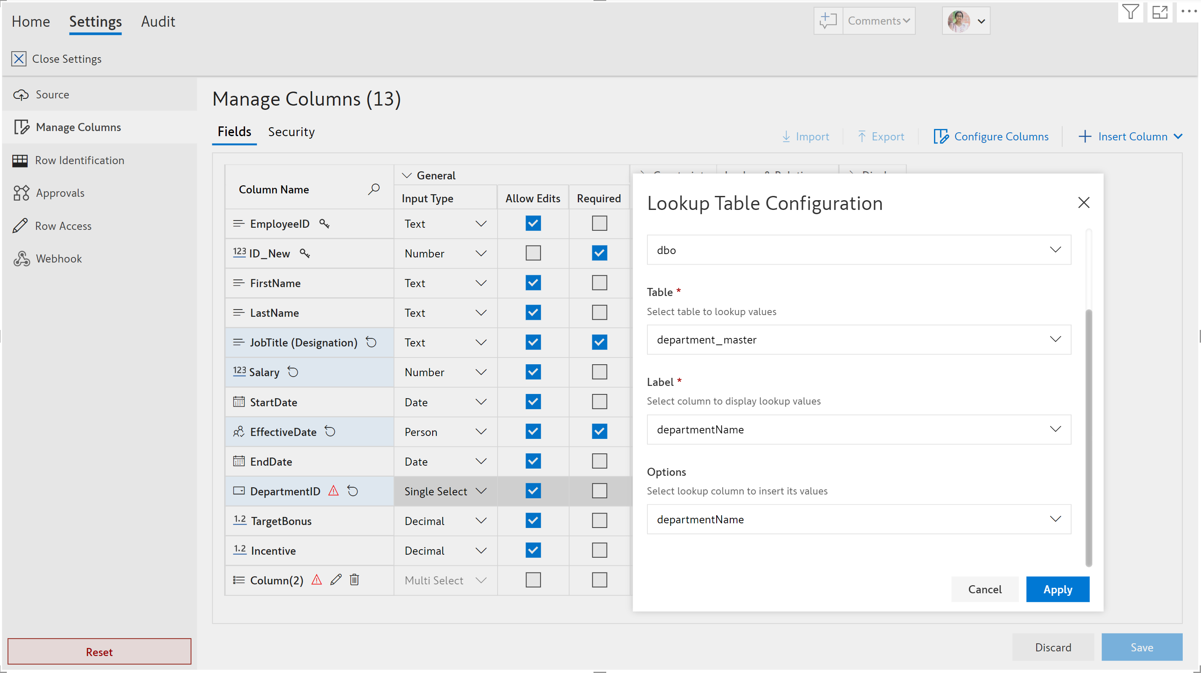This screenshot has width=1201, height=673.
Task: Click the pencil edit icon for Column(2)
Action: (336, 580)
